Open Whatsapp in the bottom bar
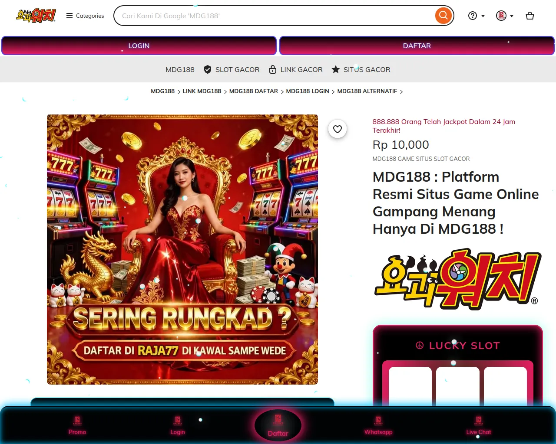556x444 pixels. (378, 426)
